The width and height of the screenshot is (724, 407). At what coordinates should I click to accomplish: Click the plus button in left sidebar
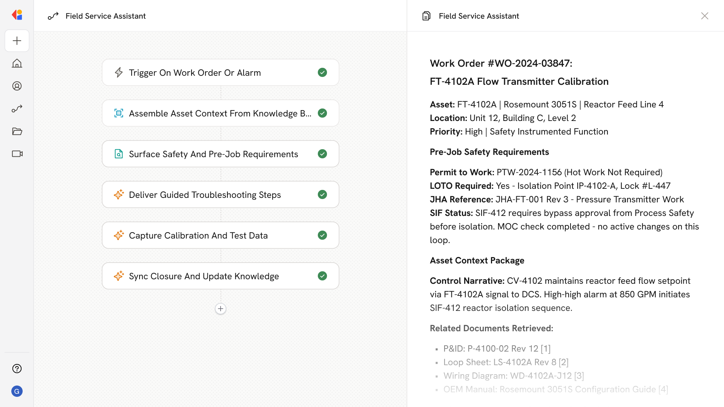click(x=17, y=41)
